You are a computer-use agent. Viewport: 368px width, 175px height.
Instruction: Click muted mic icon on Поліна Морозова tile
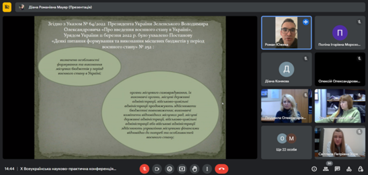click(x=359, y=22)
